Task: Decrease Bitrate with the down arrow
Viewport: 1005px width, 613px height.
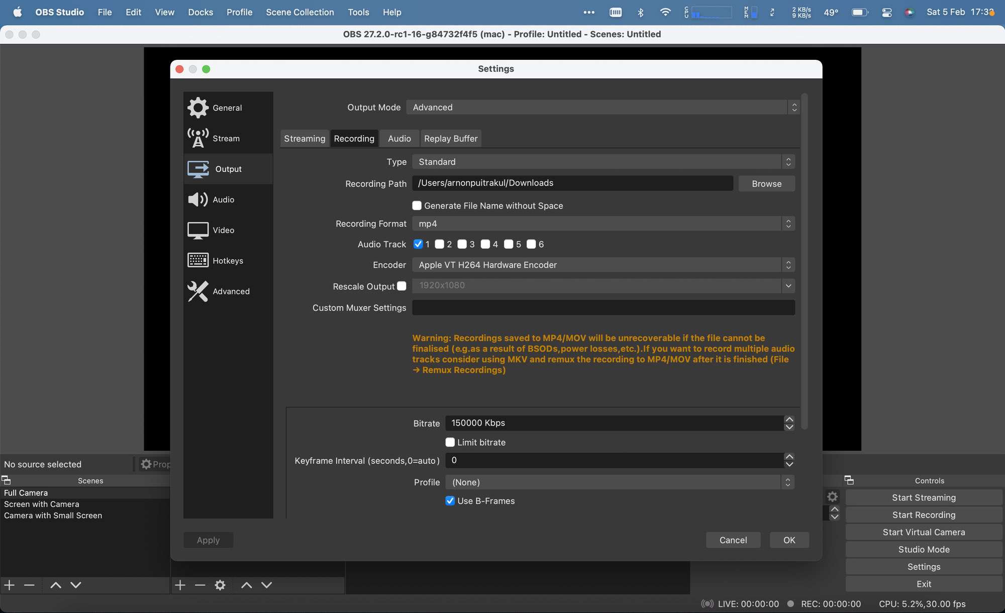Action: click(789, 427)
